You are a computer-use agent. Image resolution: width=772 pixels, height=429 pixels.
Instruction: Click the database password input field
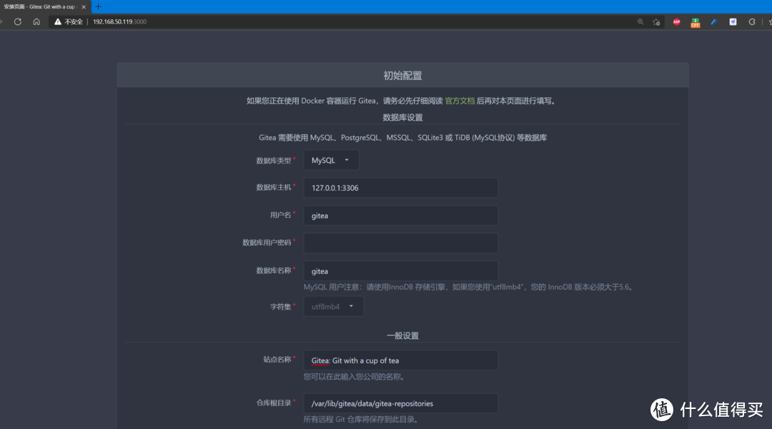(400, 243)
